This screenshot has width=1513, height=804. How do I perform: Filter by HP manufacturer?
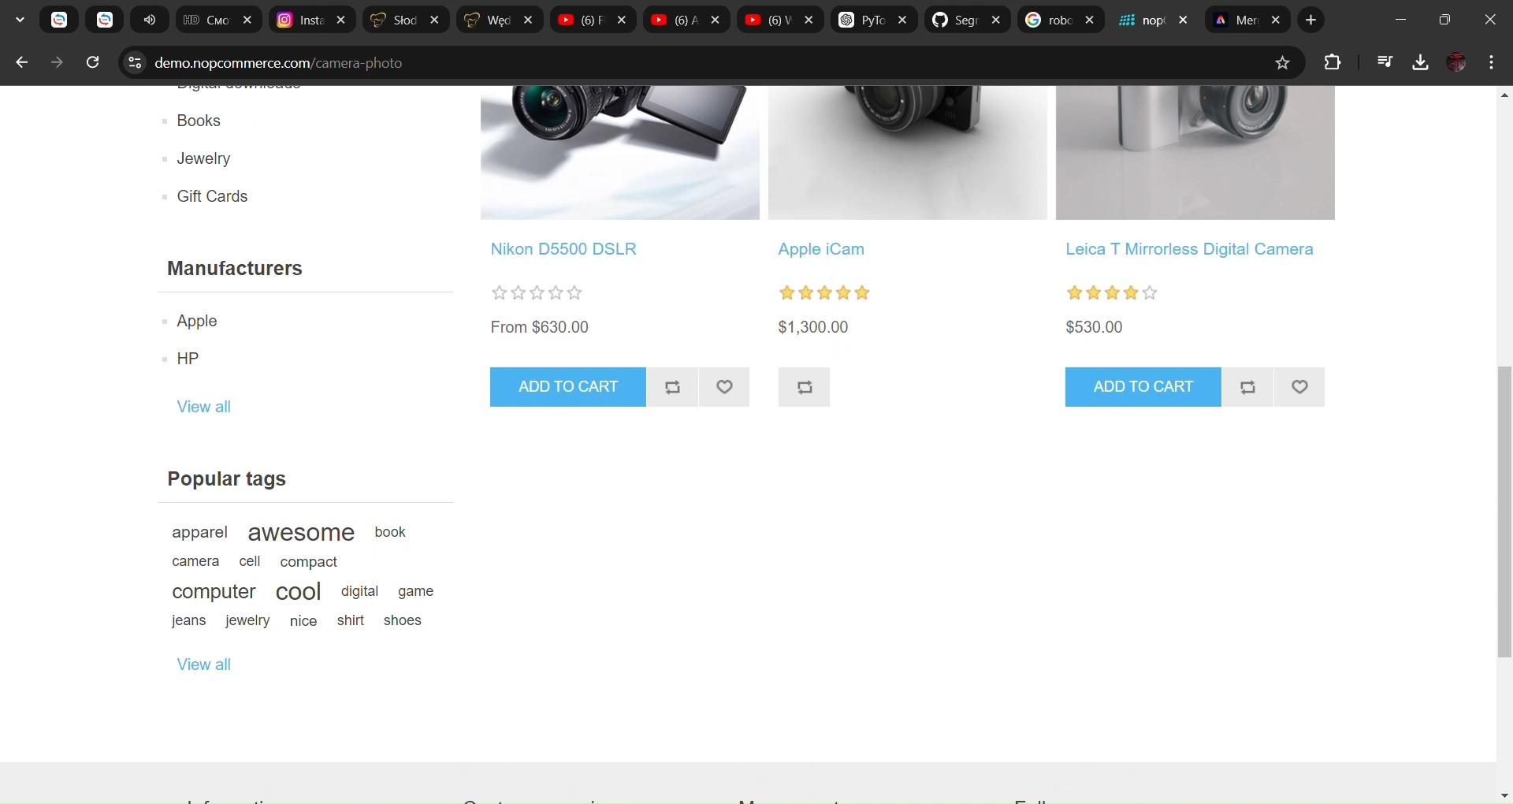(188, 359)
